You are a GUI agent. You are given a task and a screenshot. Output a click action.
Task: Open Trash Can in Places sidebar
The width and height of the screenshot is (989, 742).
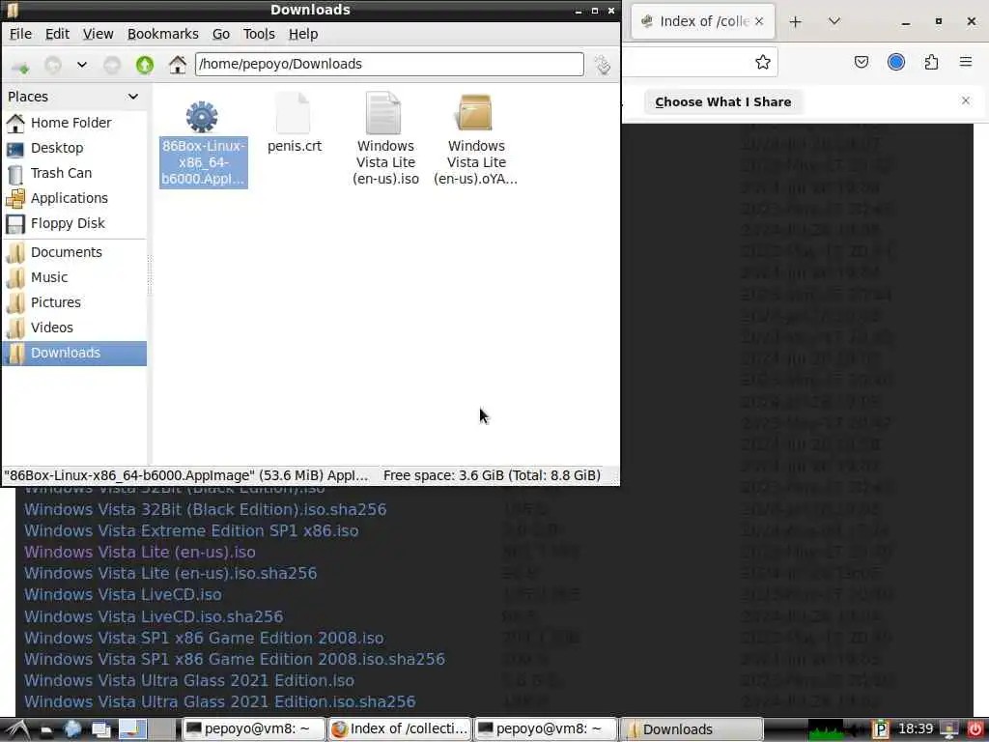point(74,173)
